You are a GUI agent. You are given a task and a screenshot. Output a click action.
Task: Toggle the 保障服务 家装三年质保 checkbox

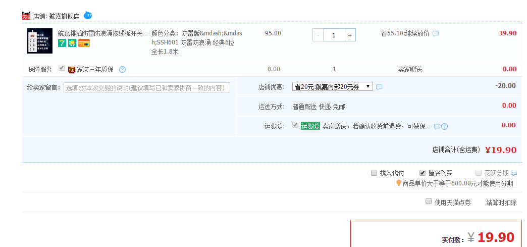pyautogui.click(x=62, y=68)
